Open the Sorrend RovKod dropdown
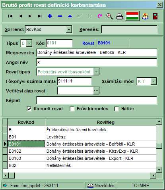 (69, 29)
